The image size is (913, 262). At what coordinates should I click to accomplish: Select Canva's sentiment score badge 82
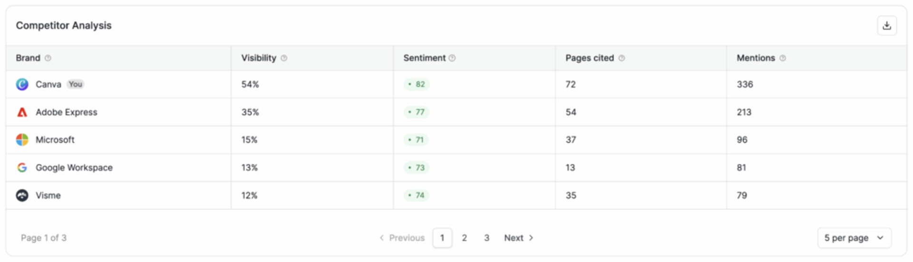pos(417,84)
